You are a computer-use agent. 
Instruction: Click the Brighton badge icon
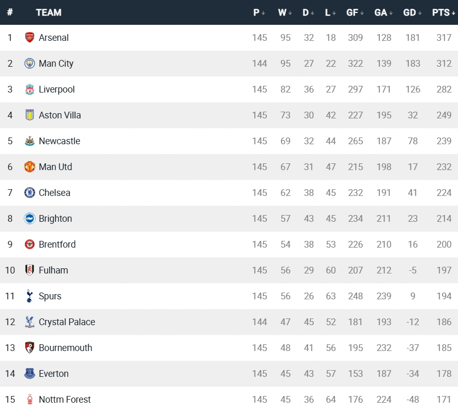(x=29, y=219)
